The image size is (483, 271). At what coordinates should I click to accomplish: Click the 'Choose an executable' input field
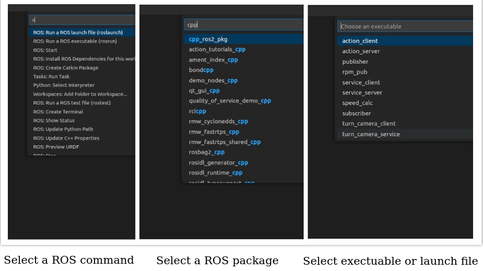pyautogui.click(x=405, y=26)
